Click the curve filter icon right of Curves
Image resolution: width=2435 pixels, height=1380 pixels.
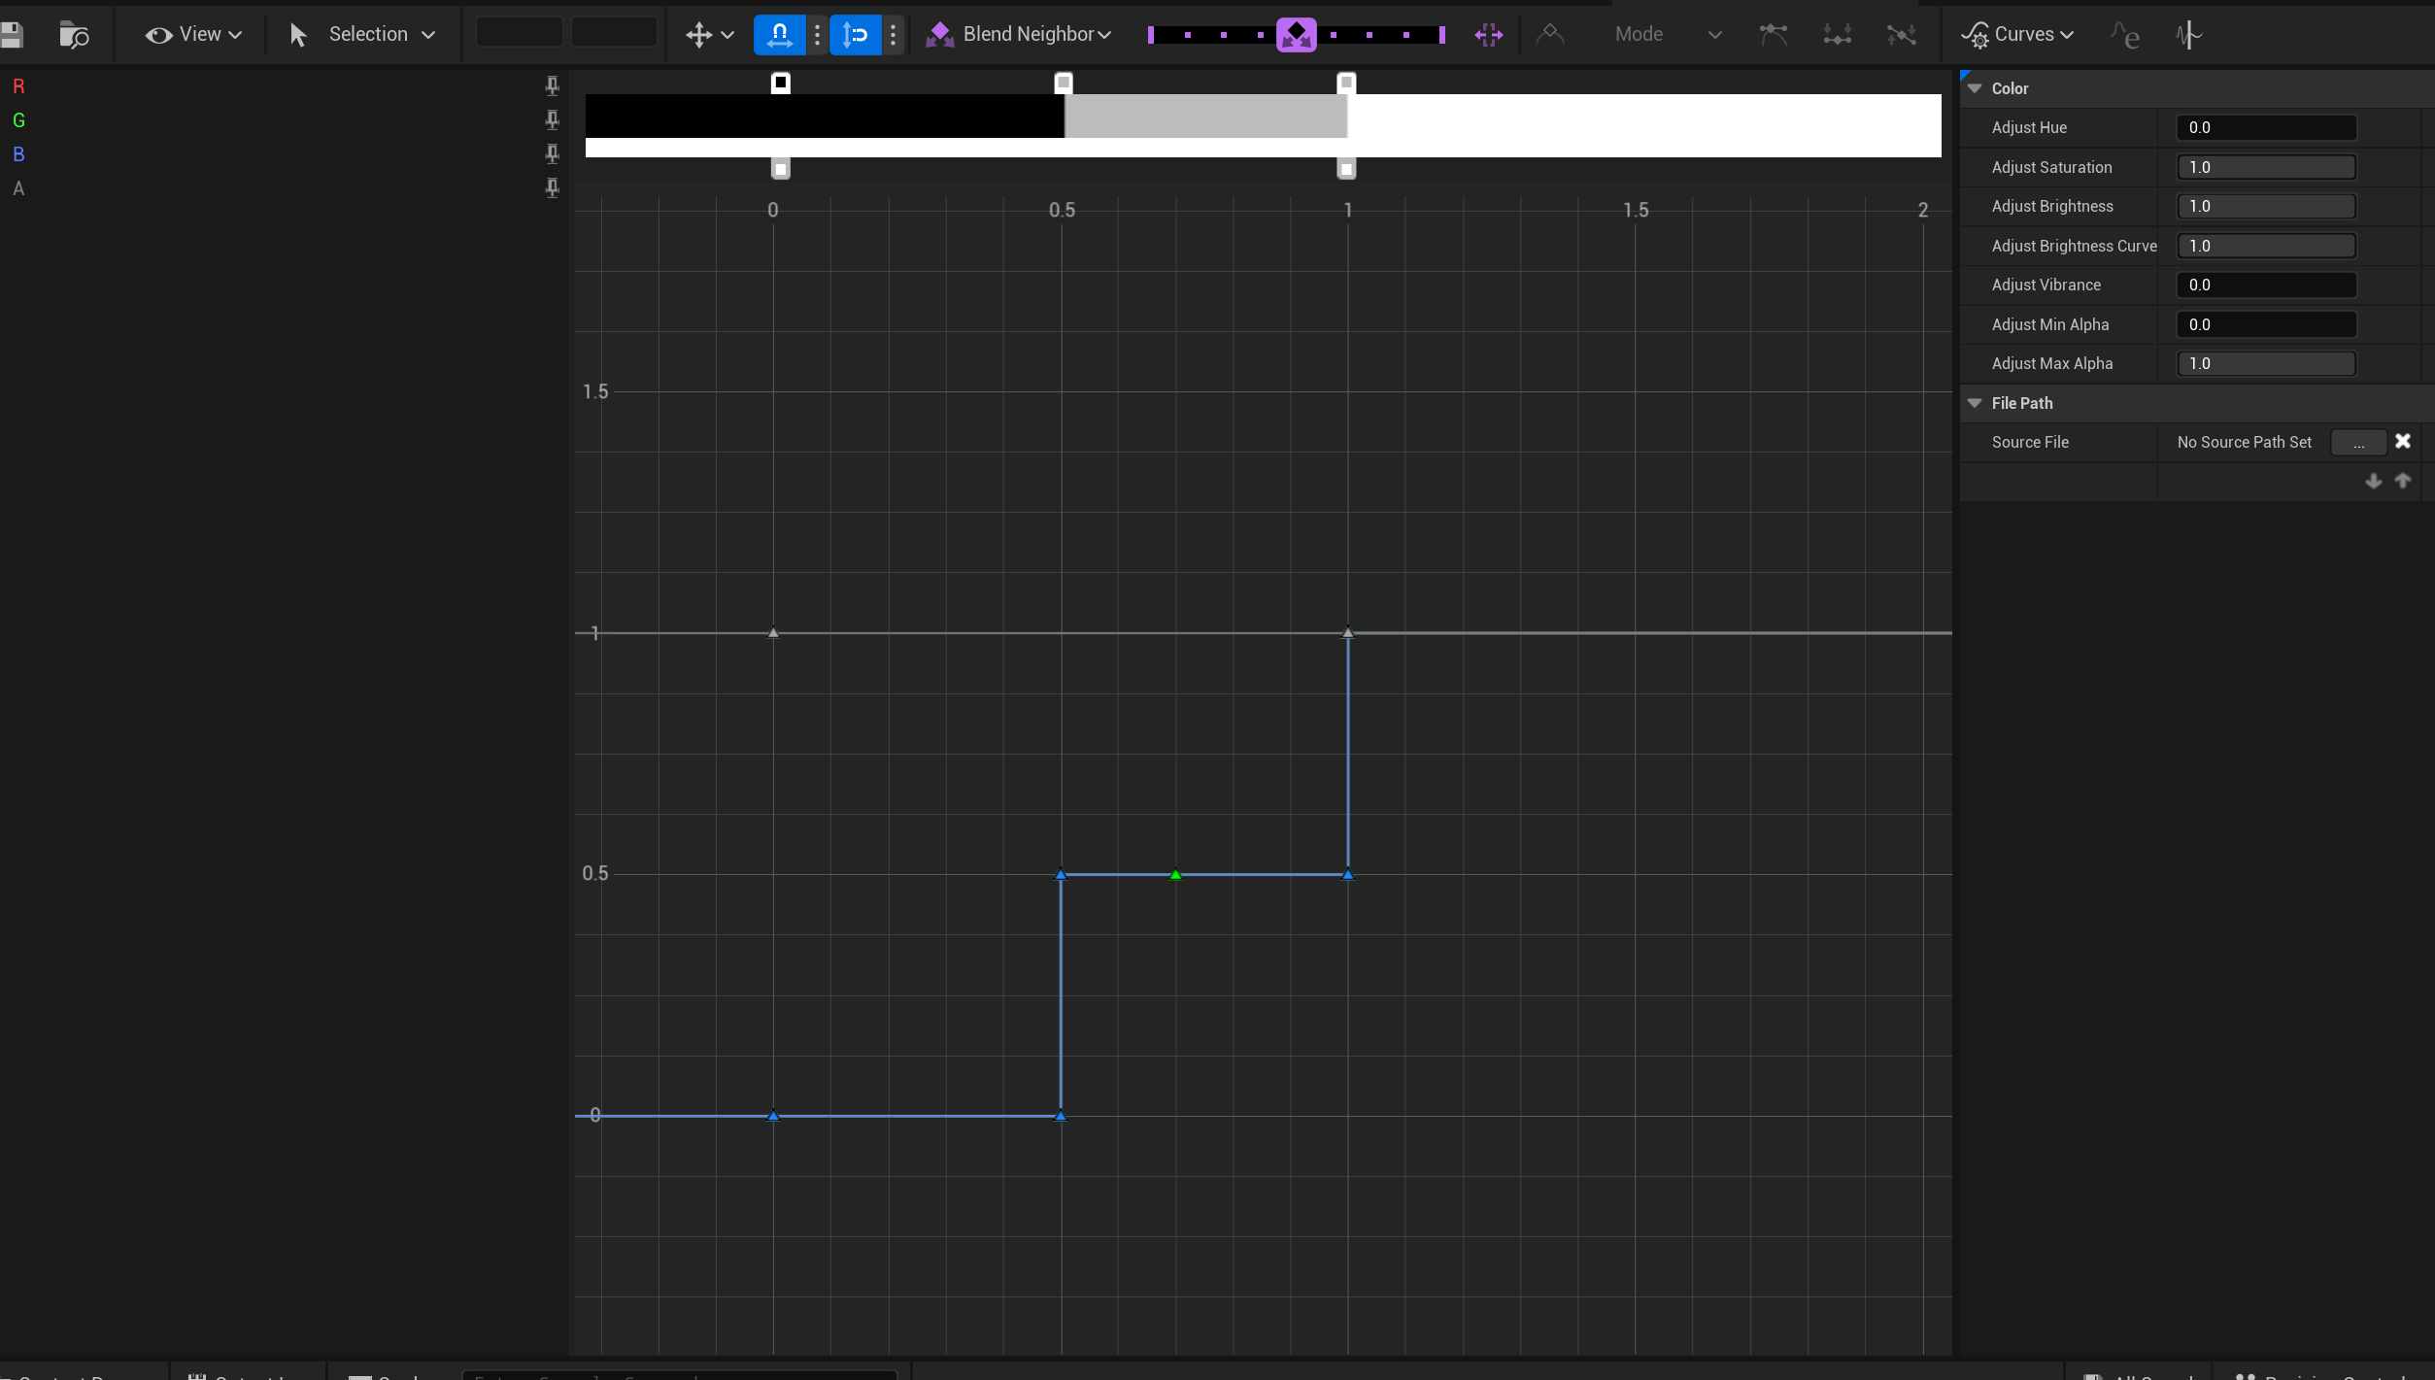(x=2124, y=35)
